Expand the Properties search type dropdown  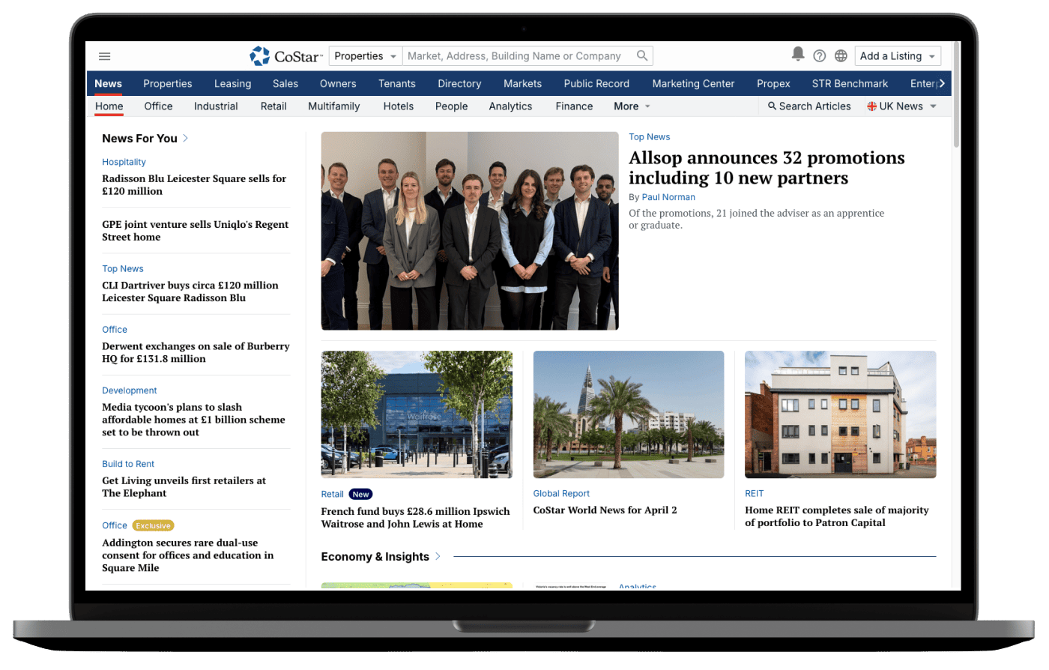coord(366,56)
